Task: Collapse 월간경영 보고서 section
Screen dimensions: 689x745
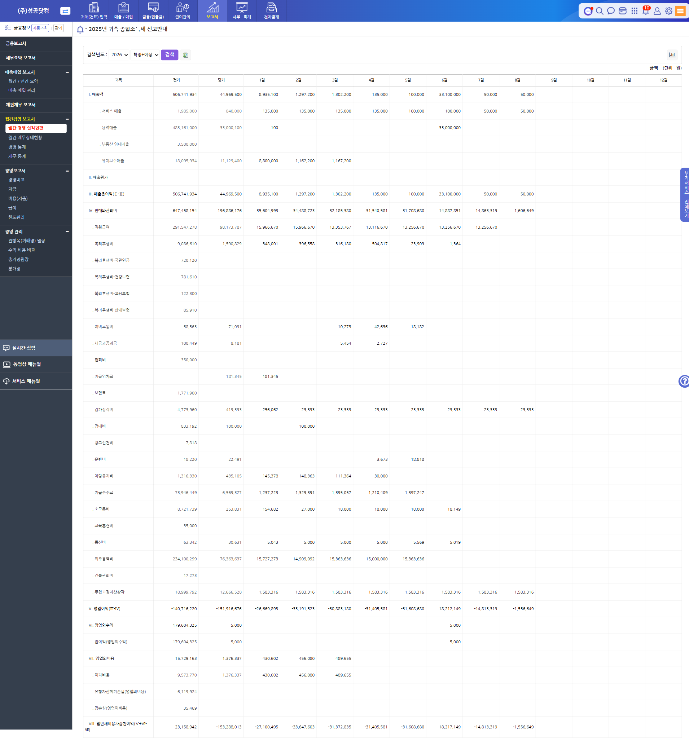Action: point(67,119)
